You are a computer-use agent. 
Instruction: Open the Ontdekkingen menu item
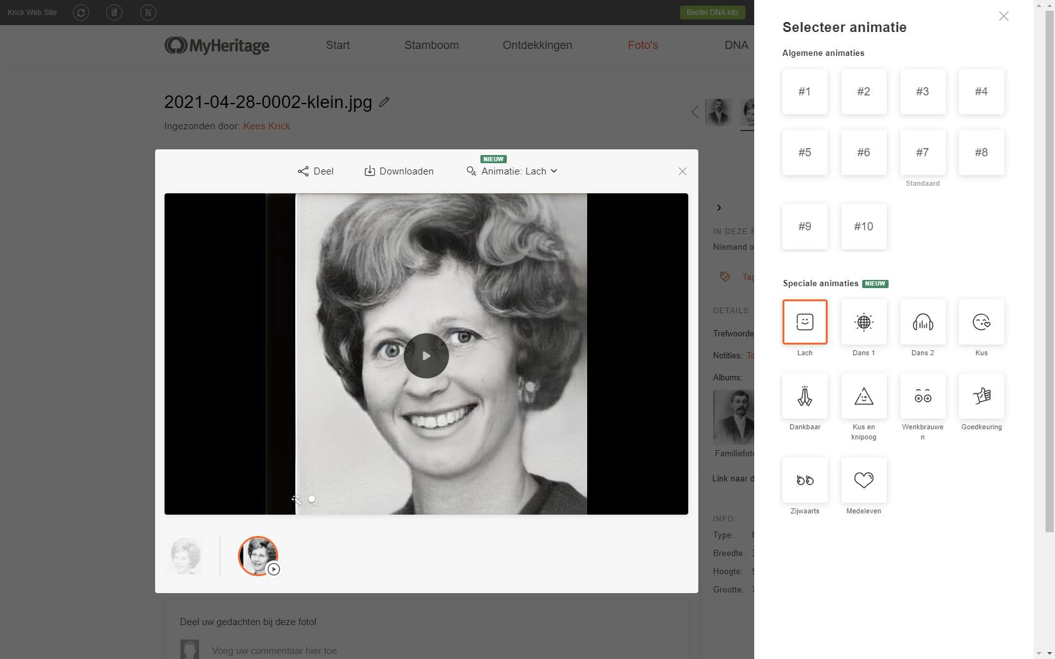coord(538,45)
